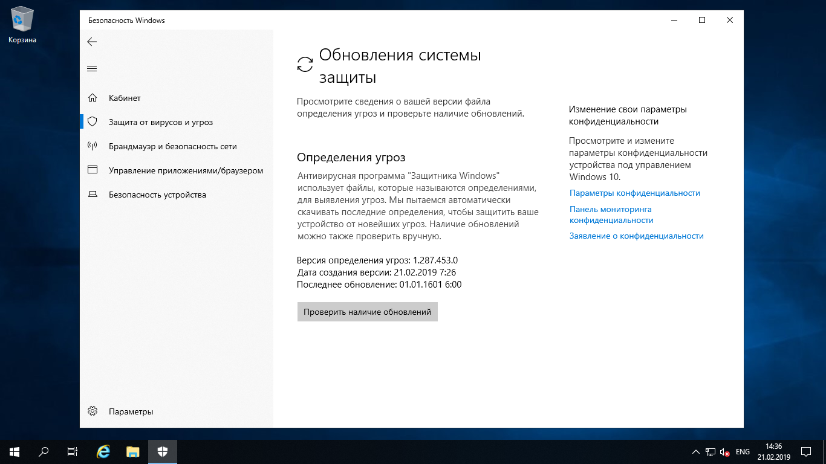Switch the ENG input language indicator
The image size is (826, 464).
pyautogui.click(x=743, y=452)
